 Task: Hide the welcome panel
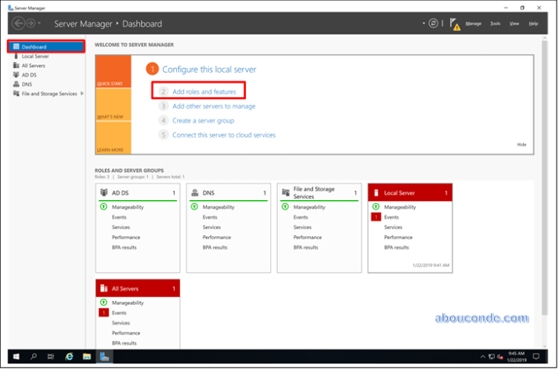[x=521, y=145]
